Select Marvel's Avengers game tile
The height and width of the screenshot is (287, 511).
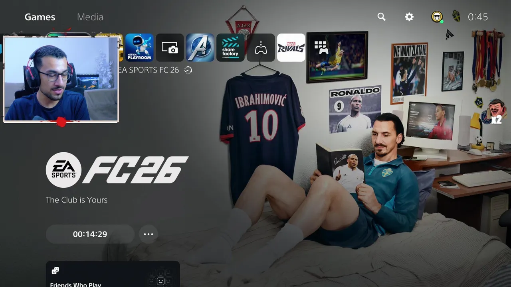pos(200,47)
